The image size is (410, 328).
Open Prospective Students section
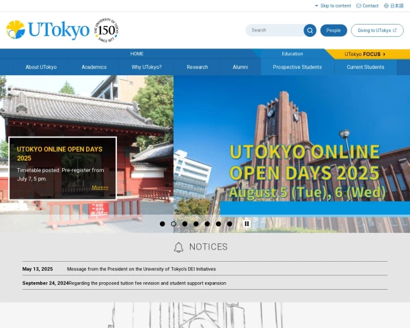(297, 67)
